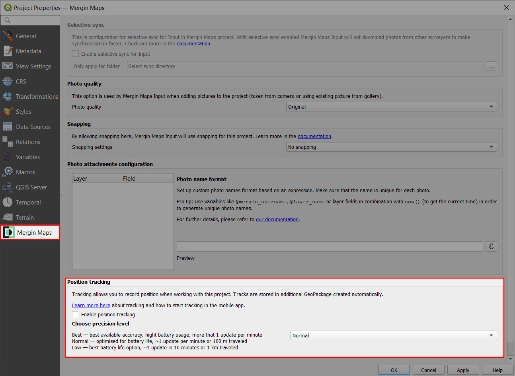Switch to the Terrain tab
The height and width of the screenshot is (376, 515).
click(x=25, y=217)
